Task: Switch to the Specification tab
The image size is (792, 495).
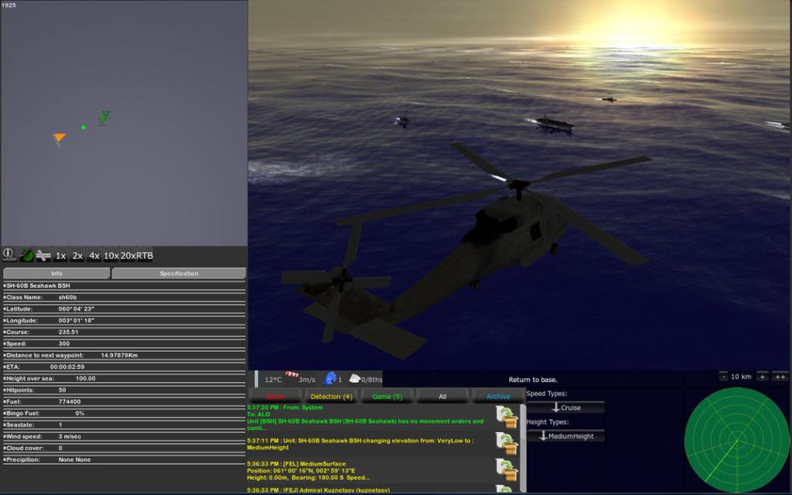Action: [x=179, y=274]
